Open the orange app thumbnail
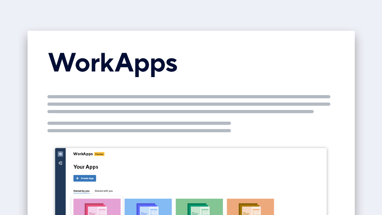Screen dimensions: 382x215 250,207
